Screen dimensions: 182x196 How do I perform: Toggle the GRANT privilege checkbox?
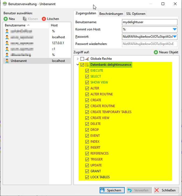(87, 171)
